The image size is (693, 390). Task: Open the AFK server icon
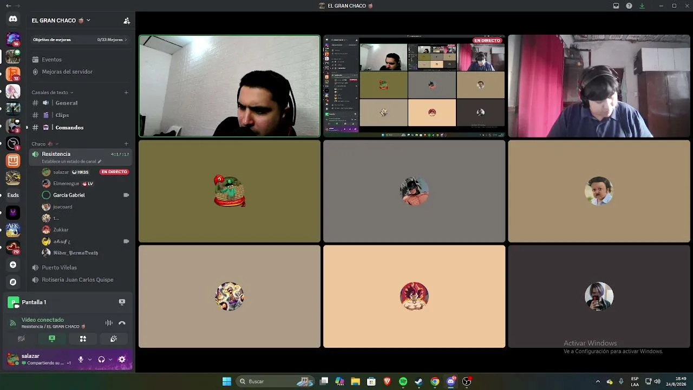click(13, 230)
